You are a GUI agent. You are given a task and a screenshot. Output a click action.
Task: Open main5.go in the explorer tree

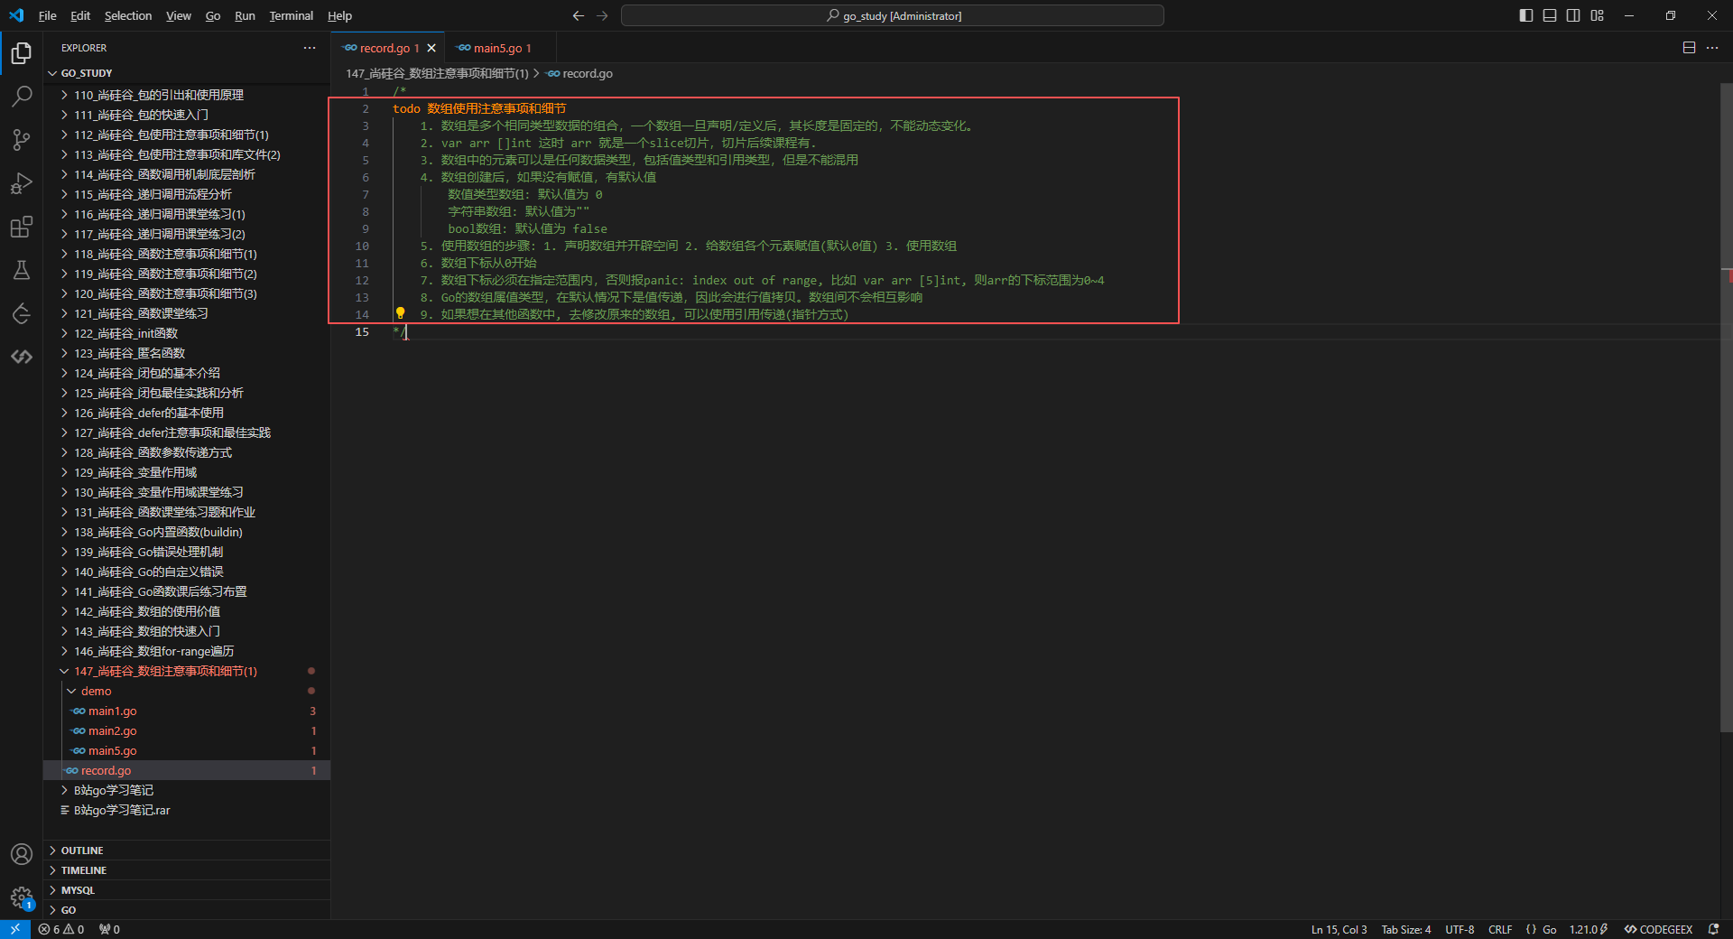(x=187, y=750)
